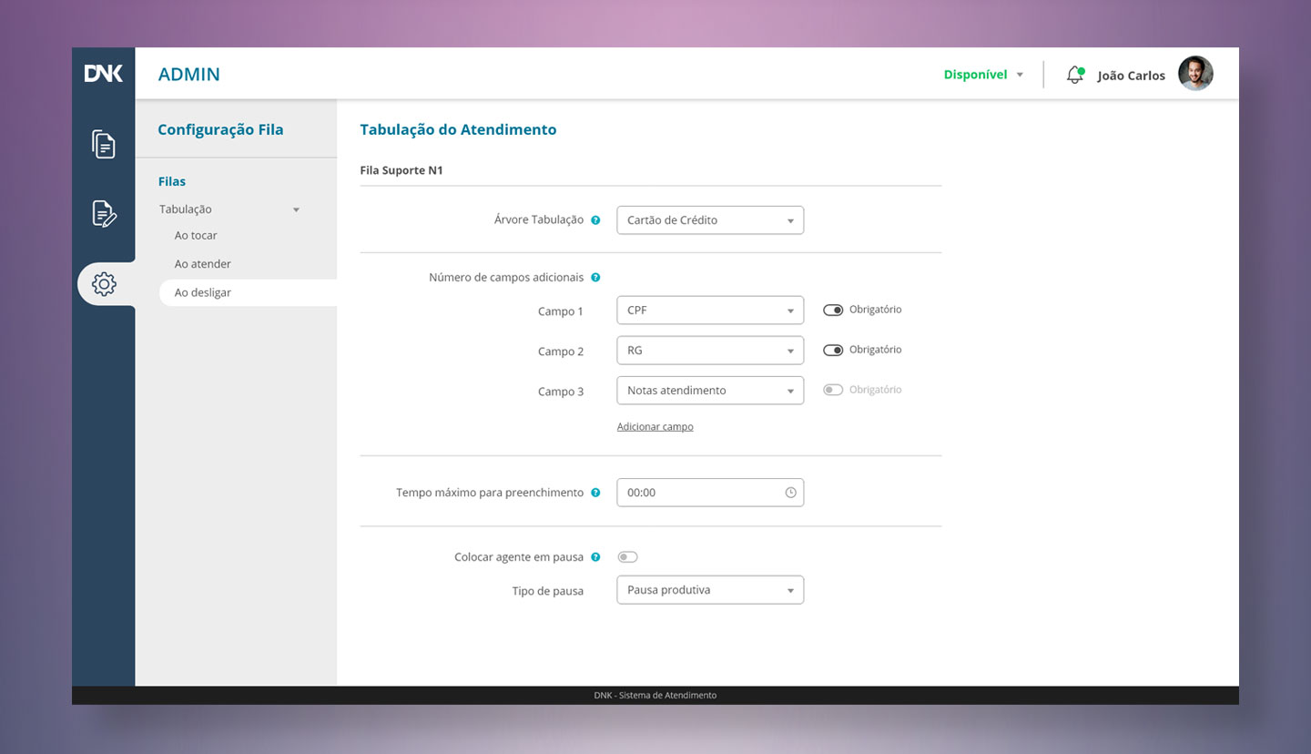Click the DNK logo in sidebar

103,74
